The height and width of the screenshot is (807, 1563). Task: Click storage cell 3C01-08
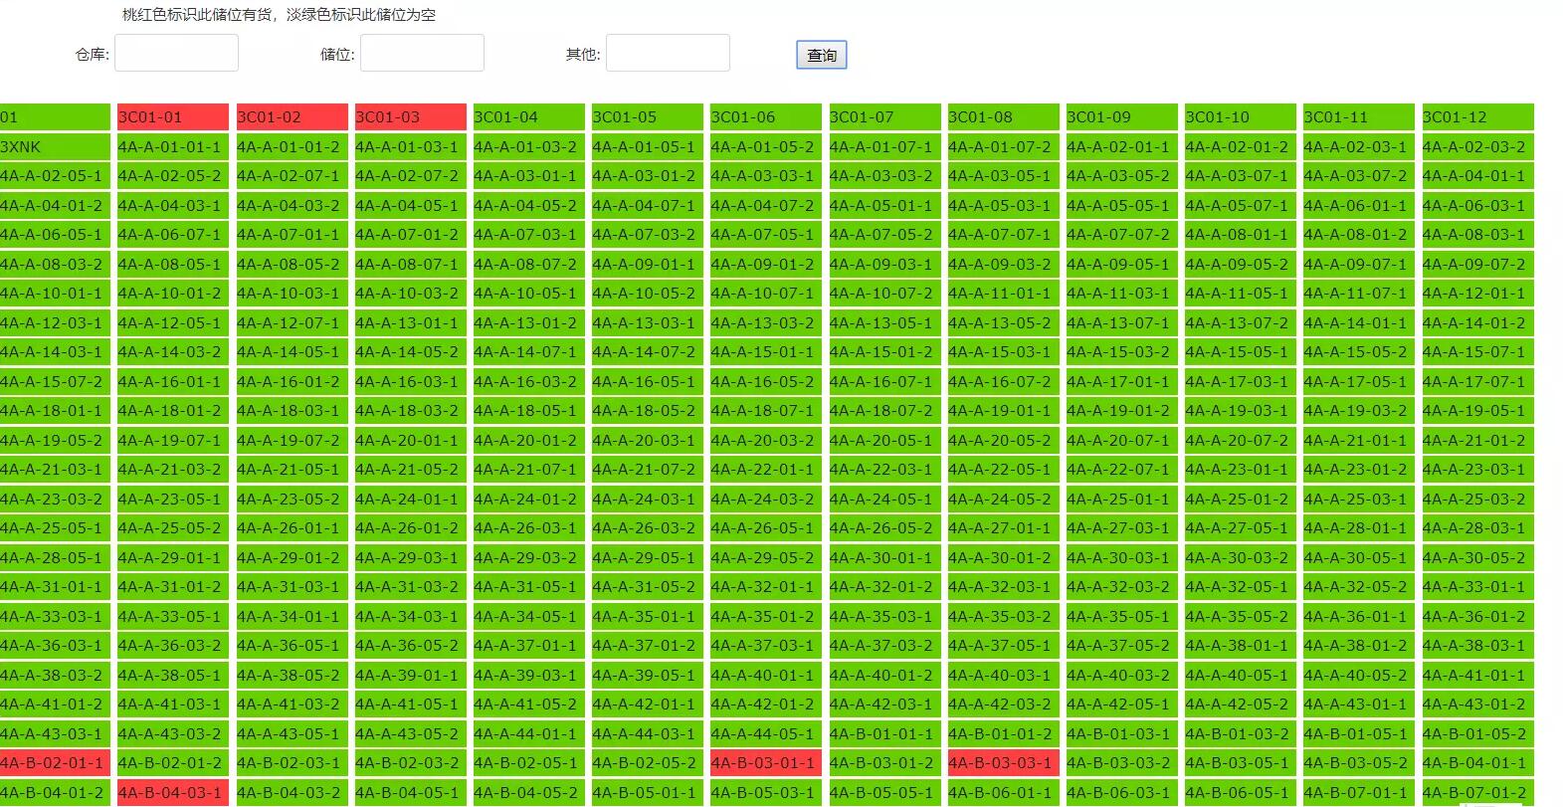pos(1004,117)
